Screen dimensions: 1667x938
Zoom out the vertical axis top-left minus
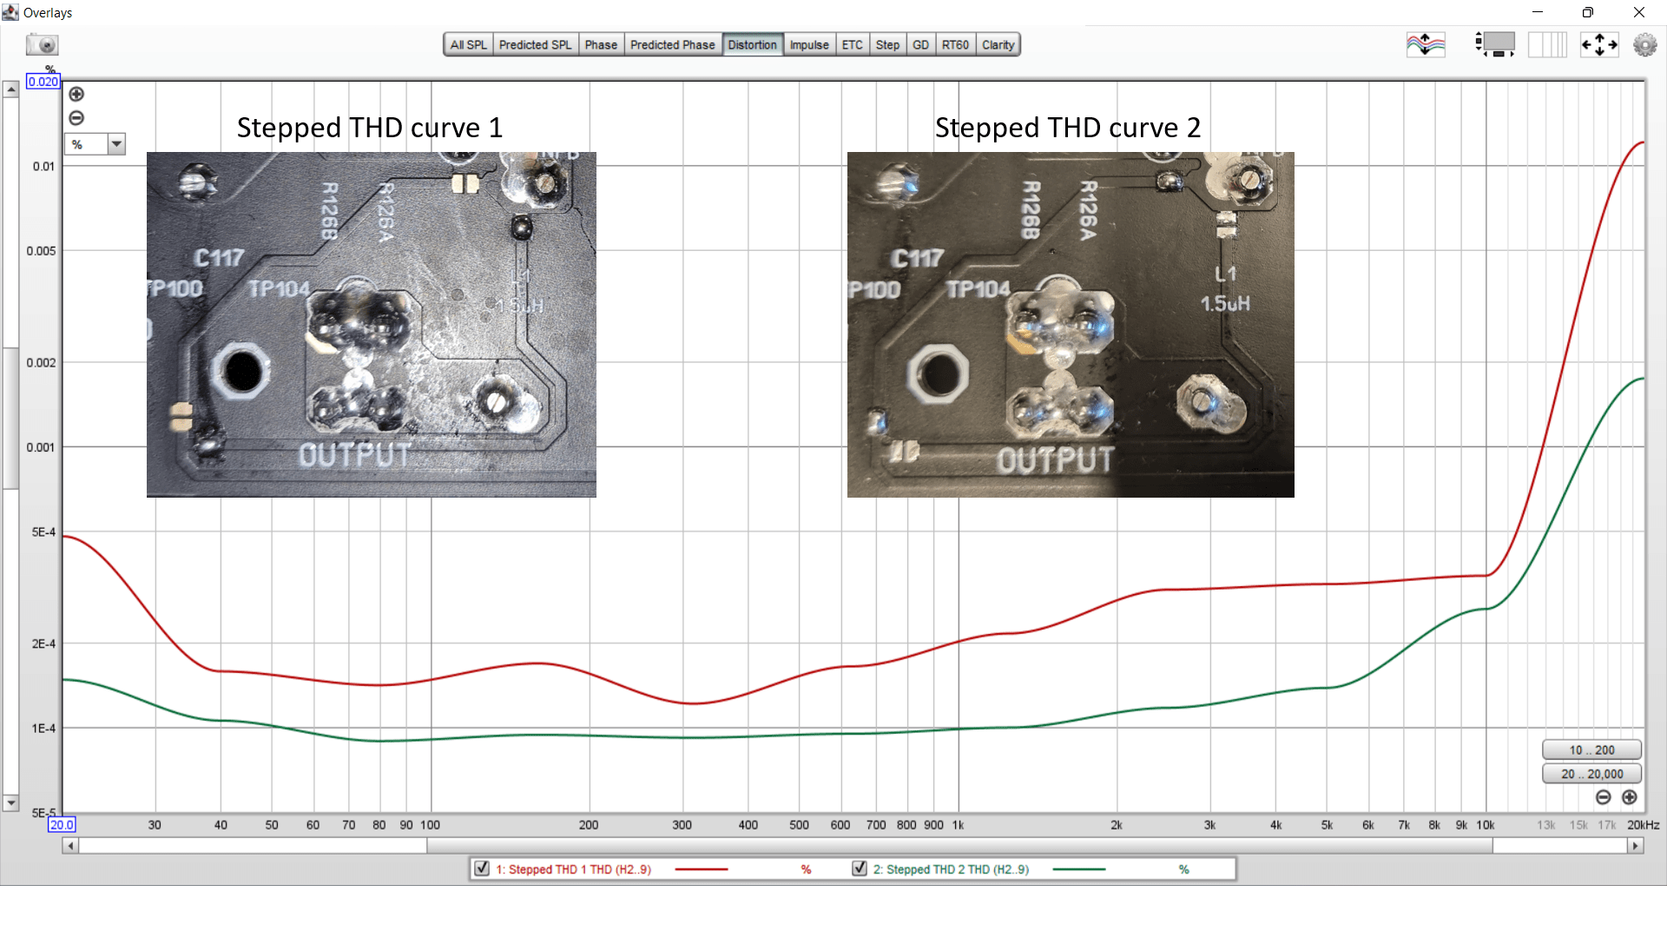(x=76, y=118)
